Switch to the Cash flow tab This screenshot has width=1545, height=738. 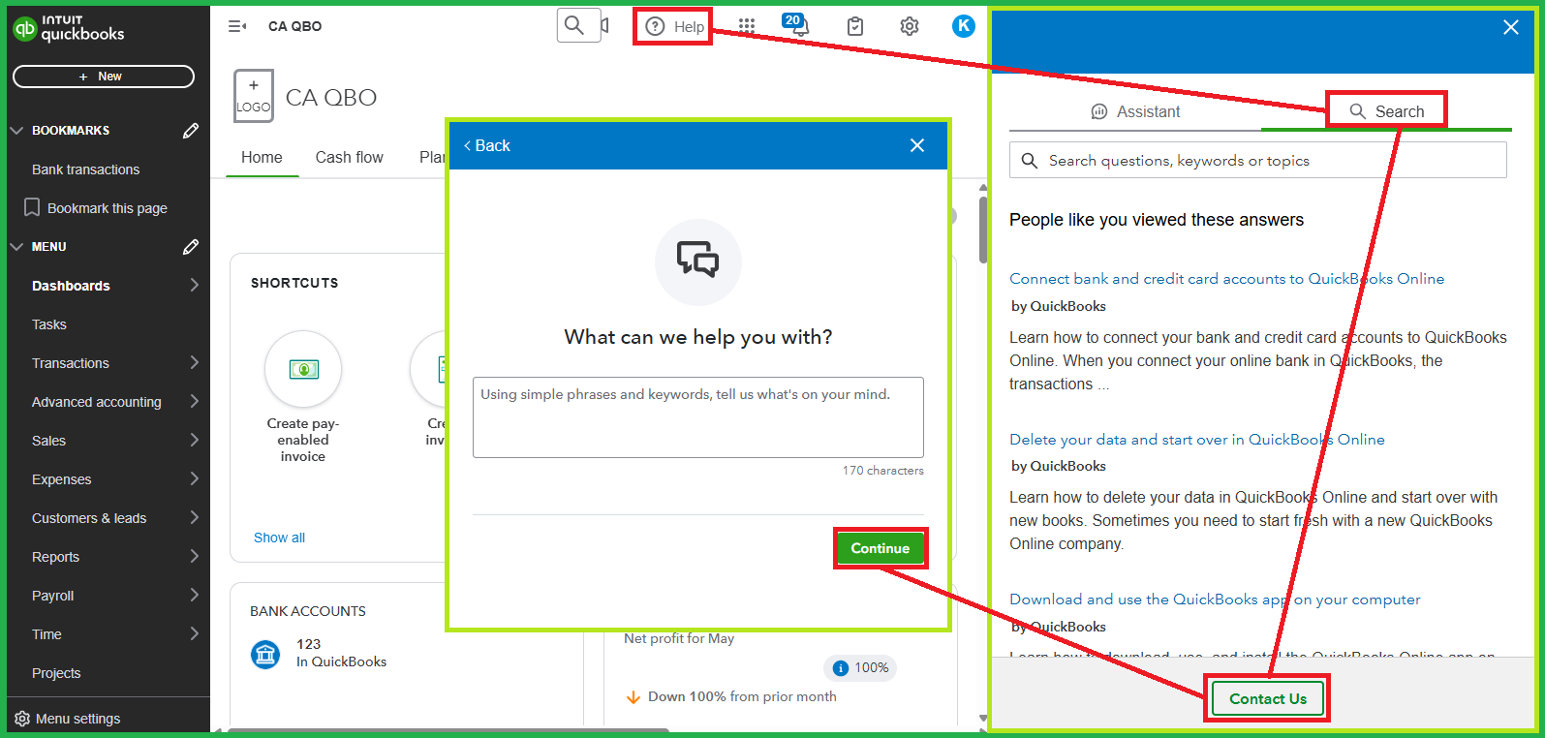click(349, 157)
